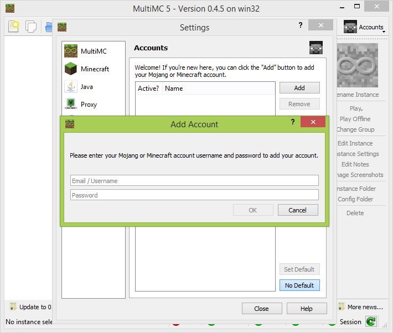Click the No Default button

[x=299, y=285]
